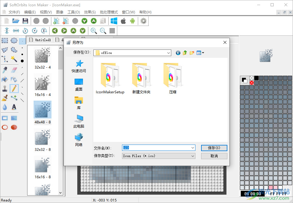293x203 pixels.
Task: Click the 取消 button
Action: point(214,156)
